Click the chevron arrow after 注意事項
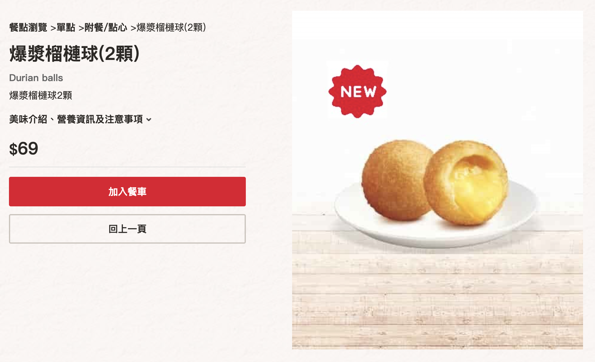 (x=149, y=120)
